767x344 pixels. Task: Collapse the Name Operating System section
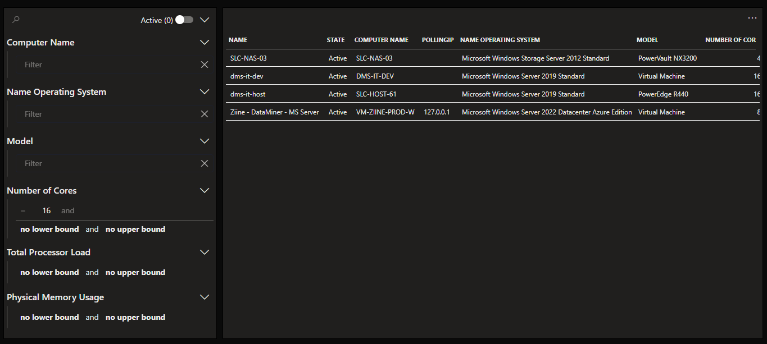click(x=205, y=92)
